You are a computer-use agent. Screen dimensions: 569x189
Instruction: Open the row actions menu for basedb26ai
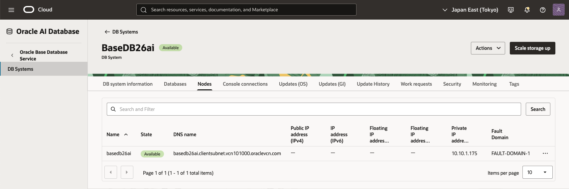(545, 153)
